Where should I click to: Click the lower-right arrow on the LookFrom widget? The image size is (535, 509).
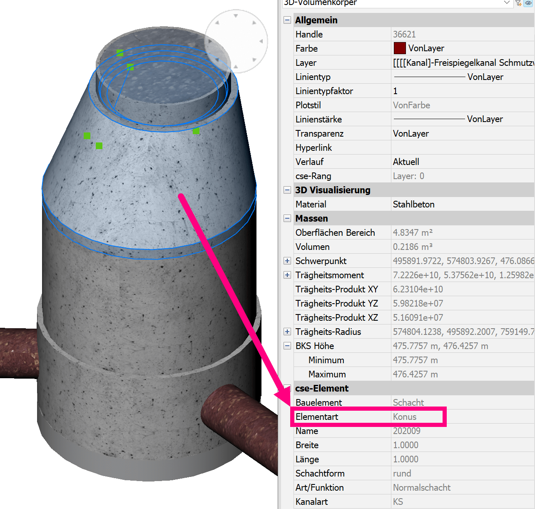click(254, 60)
